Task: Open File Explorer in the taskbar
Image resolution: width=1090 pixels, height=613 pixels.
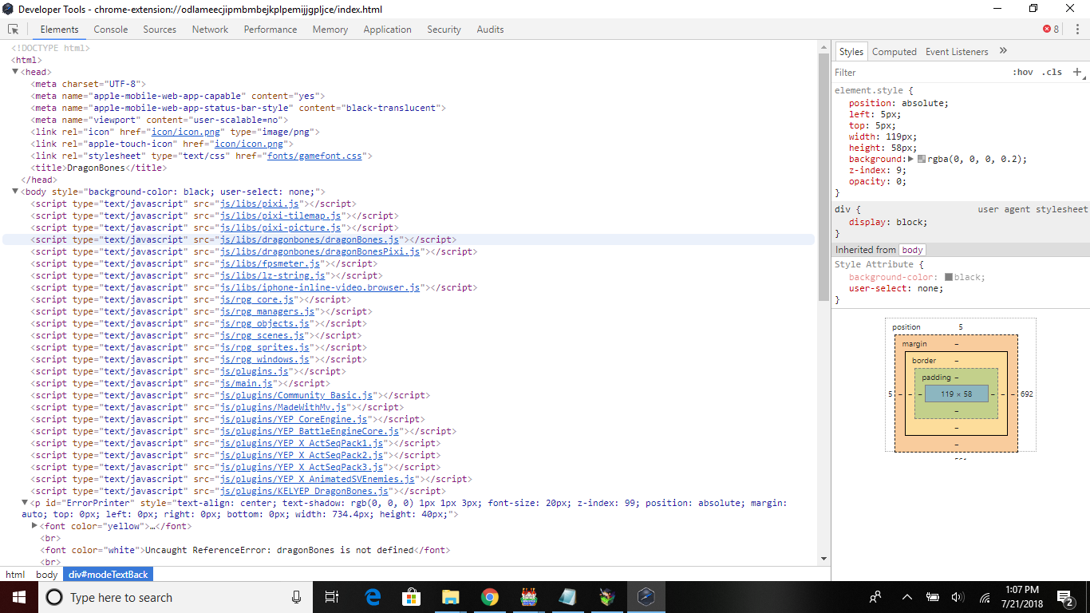Action: pyautogui.click(x=451, y=597)
